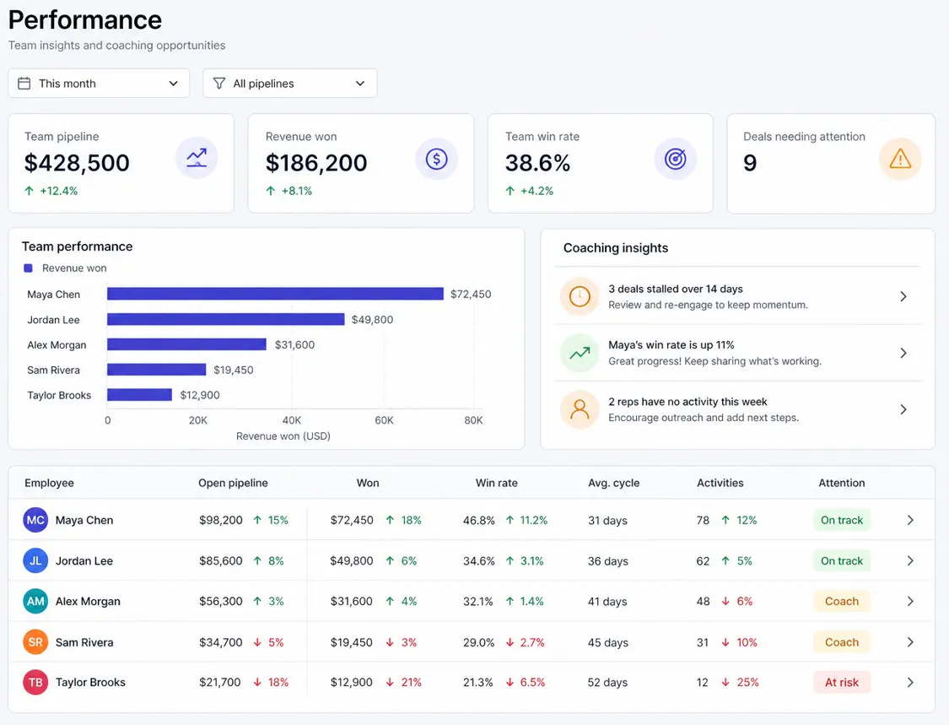Open Maya Chen row details chevron
Viewport: 949px width, 725px height.
tap(910, 520)
